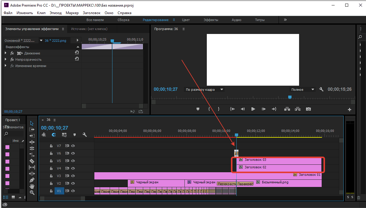Open Effect Controls panel menu
366x208 pixels.
coord(63,29)
